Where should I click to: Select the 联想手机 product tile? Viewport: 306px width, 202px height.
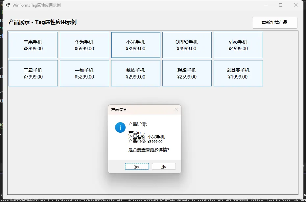pos(187,73)
